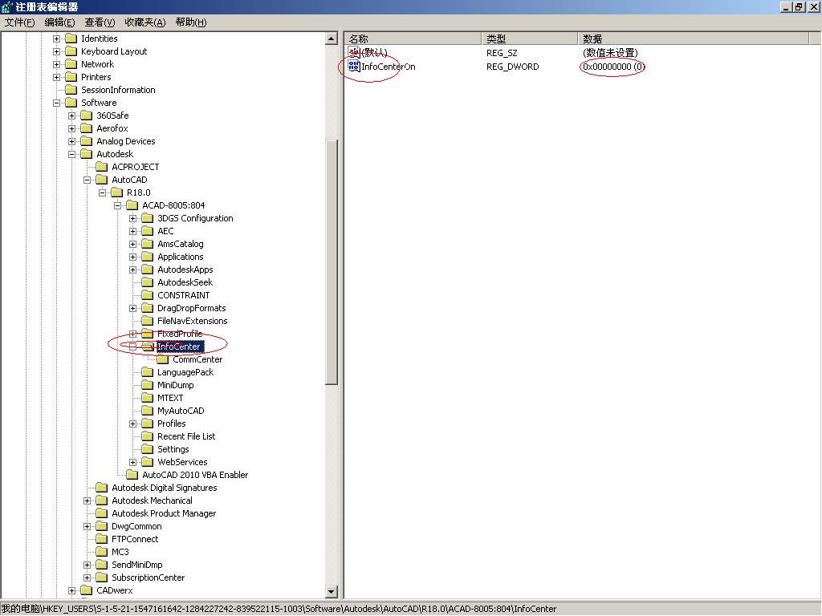Select the AutodeskSeek key
The height and width of the screenshot is (616, 822).
[185, 282]
